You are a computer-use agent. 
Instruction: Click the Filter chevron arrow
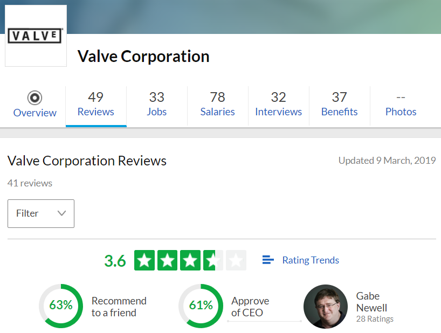pyautogui.click(x=61, y=213)
